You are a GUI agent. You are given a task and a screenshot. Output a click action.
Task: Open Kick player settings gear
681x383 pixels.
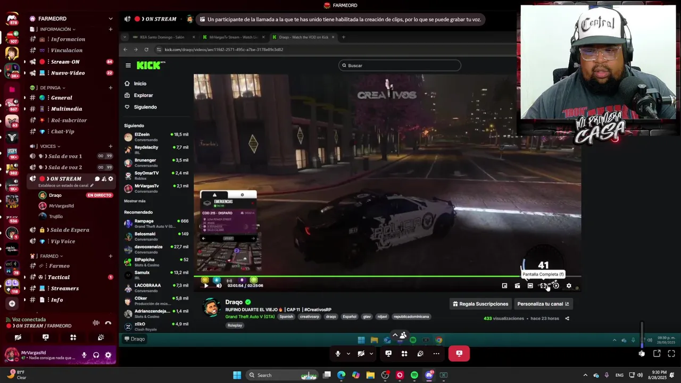pyautogui.click(x=569, y=286)
